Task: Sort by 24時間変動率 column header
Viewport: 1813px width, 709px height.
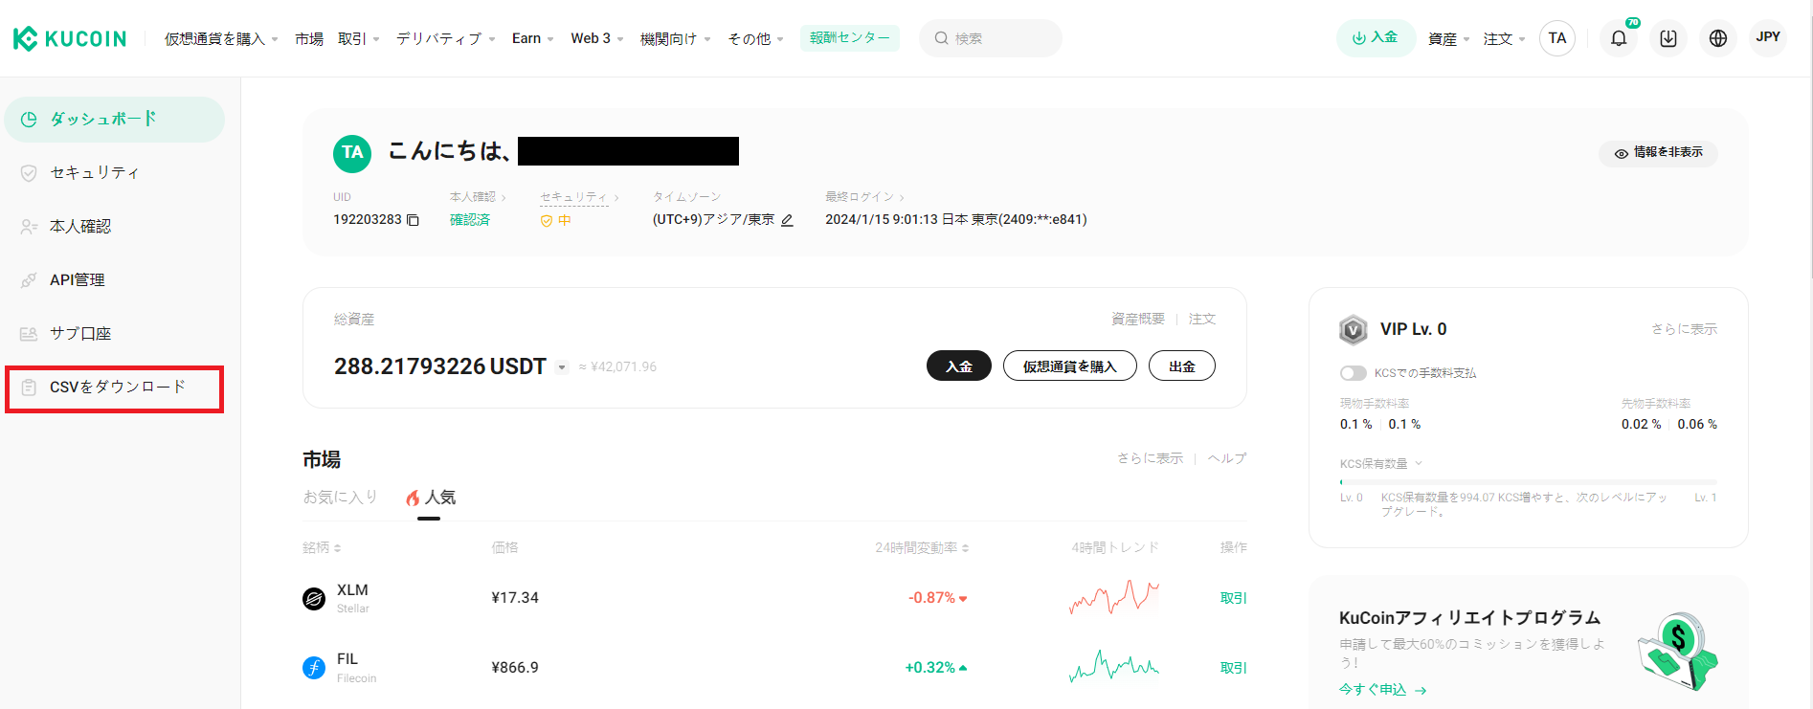Action: pos(922,548)
